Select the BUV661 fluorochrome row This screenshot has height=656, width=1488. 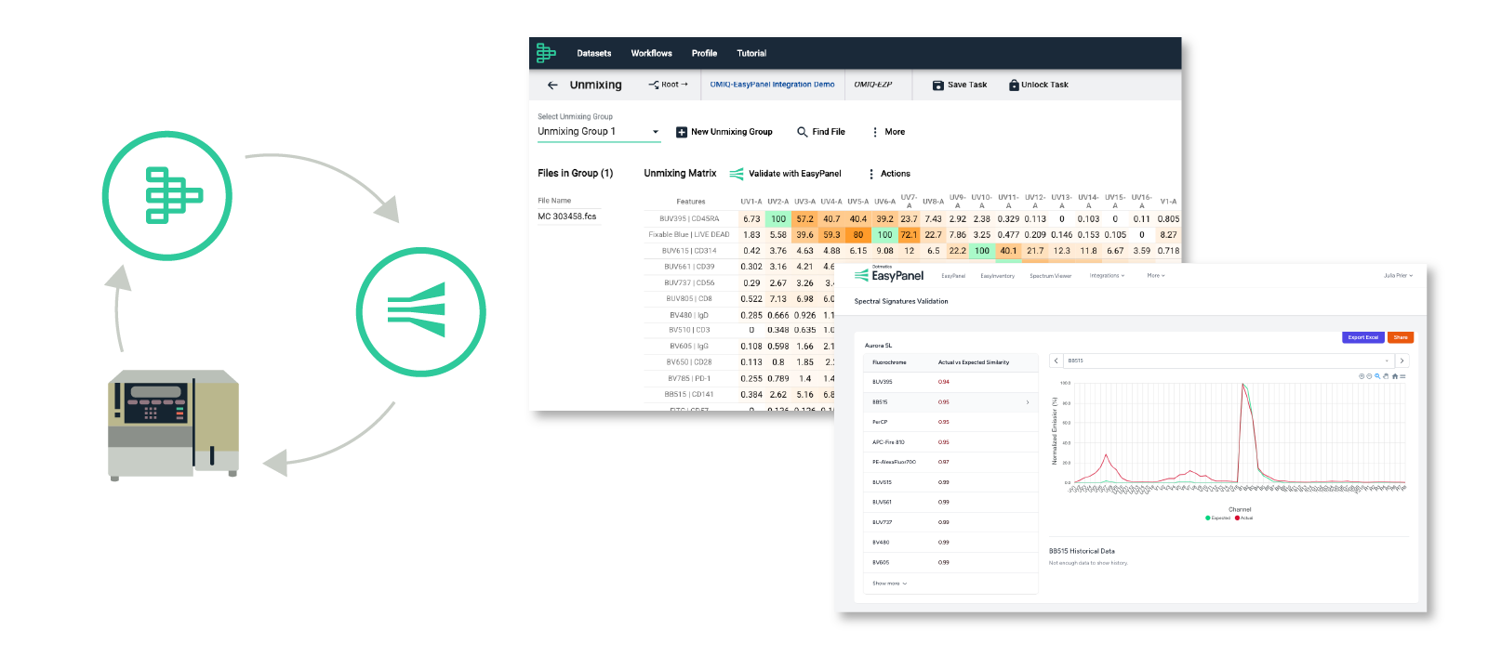[x=950, y=502]
